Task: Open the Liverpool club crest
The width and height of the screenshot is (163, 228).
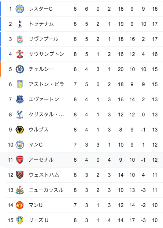Action: (x=20, y=39)
